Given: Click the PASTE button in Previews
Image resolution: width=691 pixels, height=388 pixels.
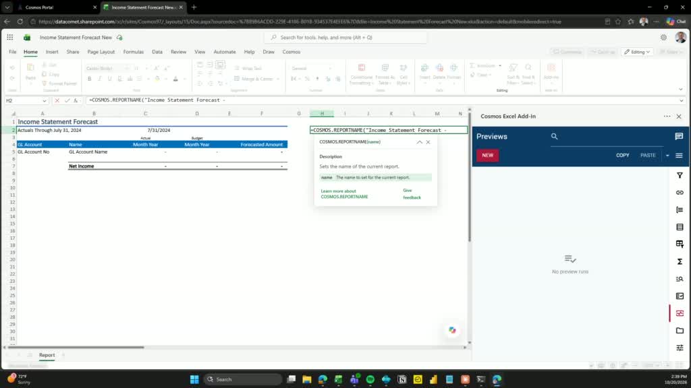Looking at the screenshot, I should tap(648, 156).
